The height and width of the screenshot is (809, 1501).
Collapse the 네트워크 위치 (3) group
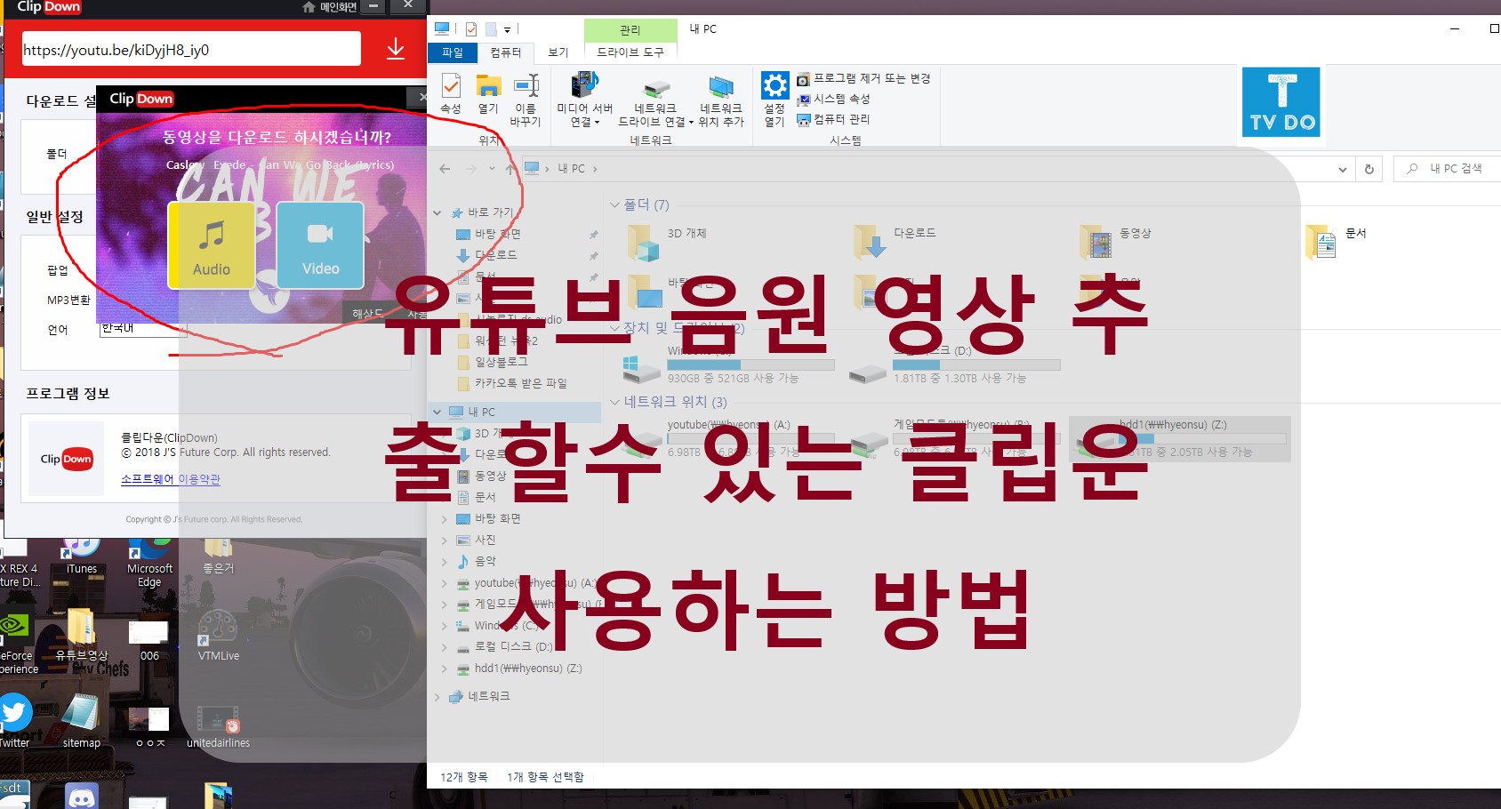(614, 403)
